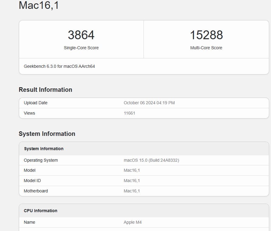Select the 3864 single-core score number
Screen dimensions: 271x231
pyautogui.click(x=81, y=35)
